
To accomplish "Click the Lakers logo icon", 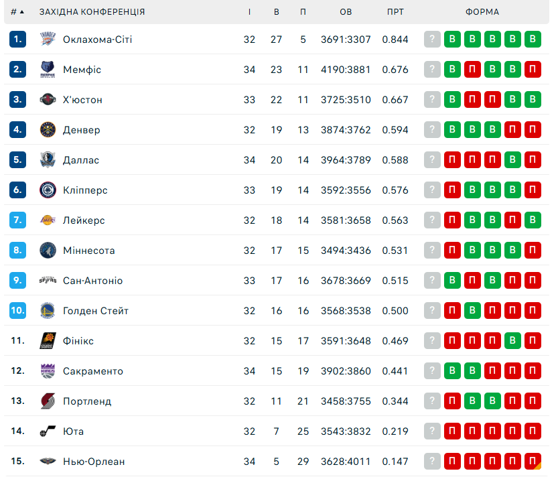I will pyautogui.click(x=48, y=220).
